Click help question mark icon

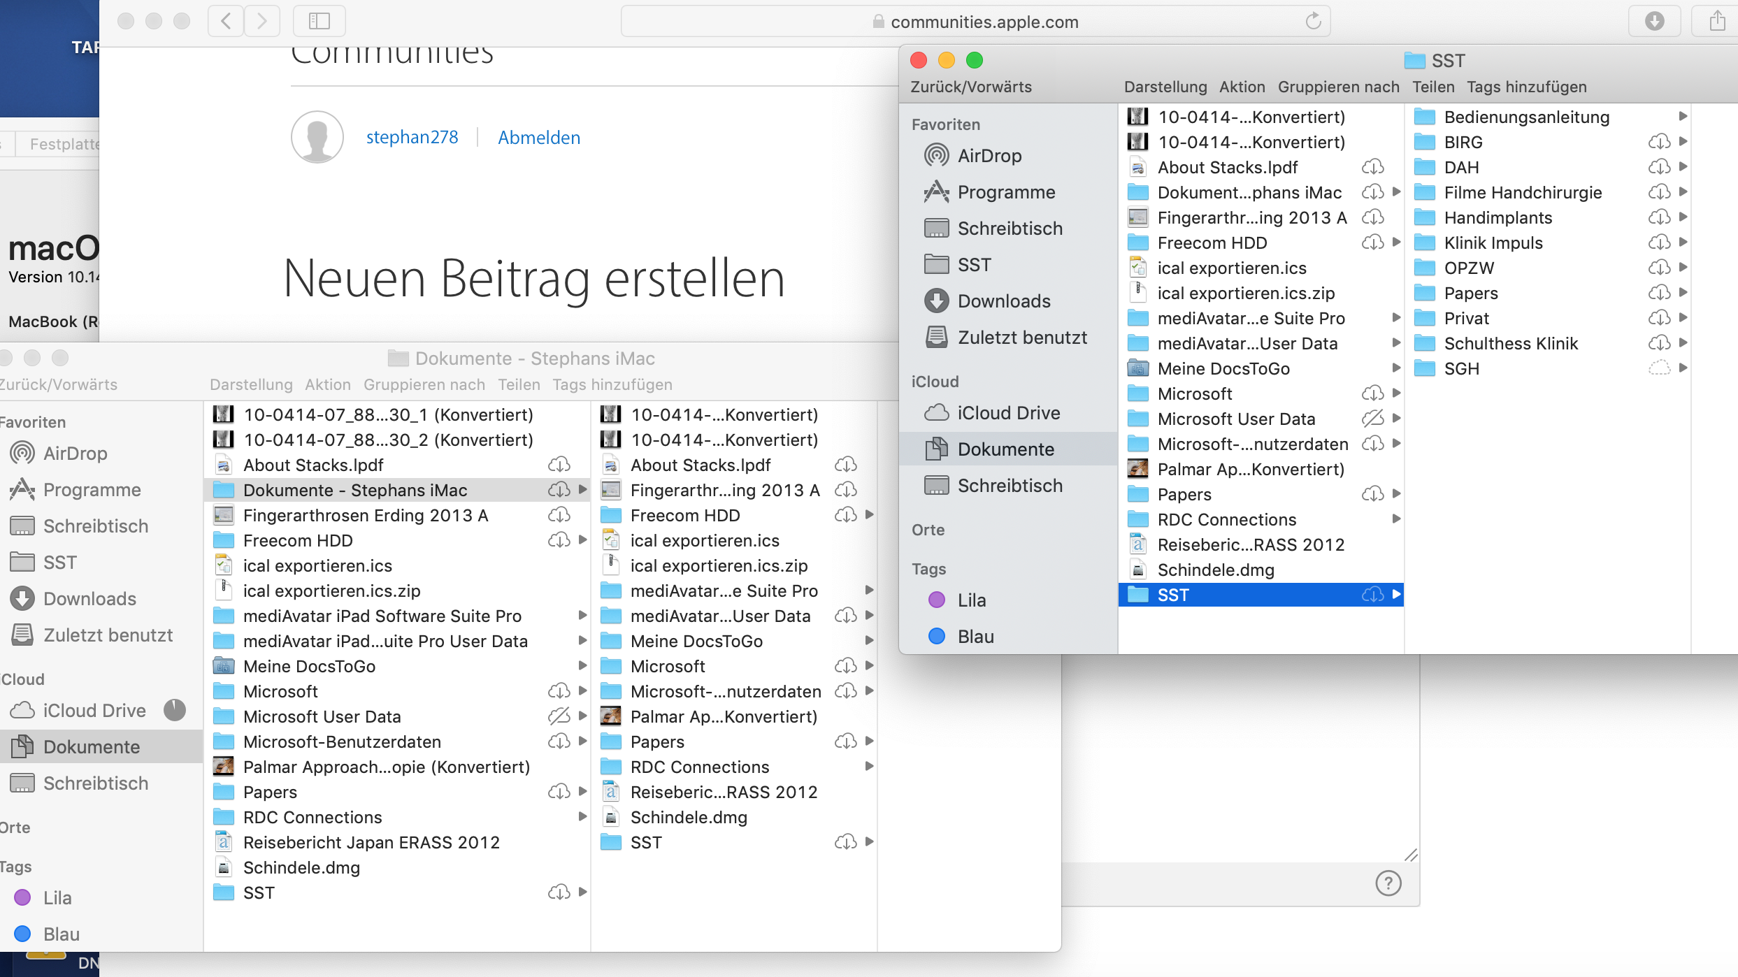pyautogui.click(x=1388, y=883)
